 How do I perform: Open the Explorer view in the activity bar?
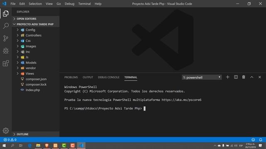pyautogui.click(x=5, y=14)
